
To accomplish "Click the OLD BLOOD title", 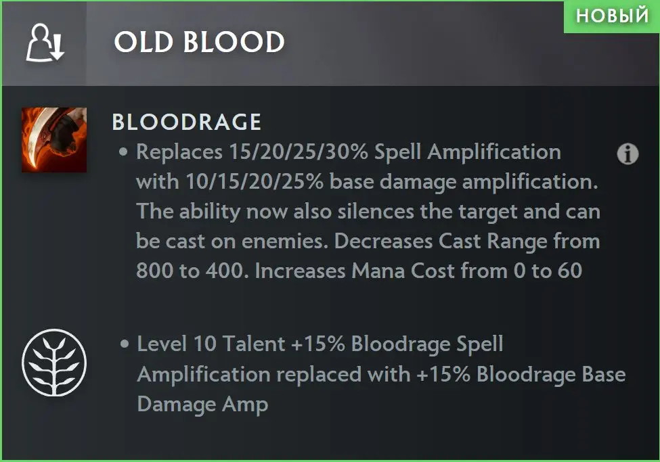I will (x=200, y=42).
